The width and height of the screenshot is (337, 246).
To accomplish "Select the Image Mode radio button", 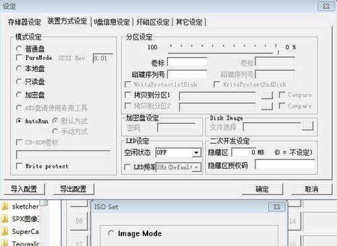I will coord(111,233).
